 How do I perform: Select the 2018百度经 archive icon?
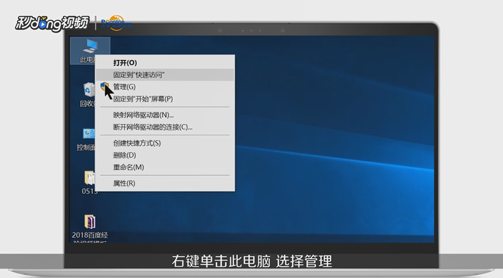pyautogui.click(x=90, y=222)
